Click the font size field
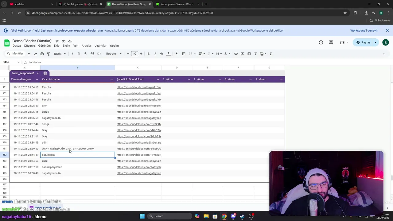393x221 pixels. pyautogui.click(x=134, y=54)
